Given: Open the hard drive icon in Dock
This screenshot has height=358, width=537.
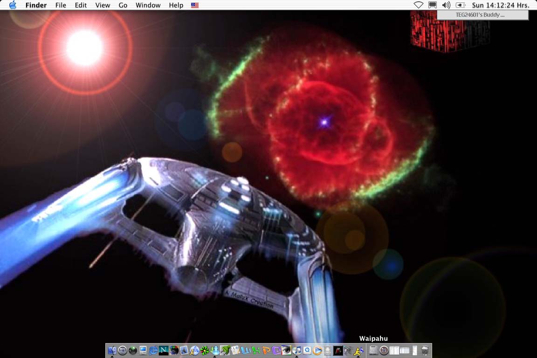Looking at the screenshot, I should tap(374, 350).
